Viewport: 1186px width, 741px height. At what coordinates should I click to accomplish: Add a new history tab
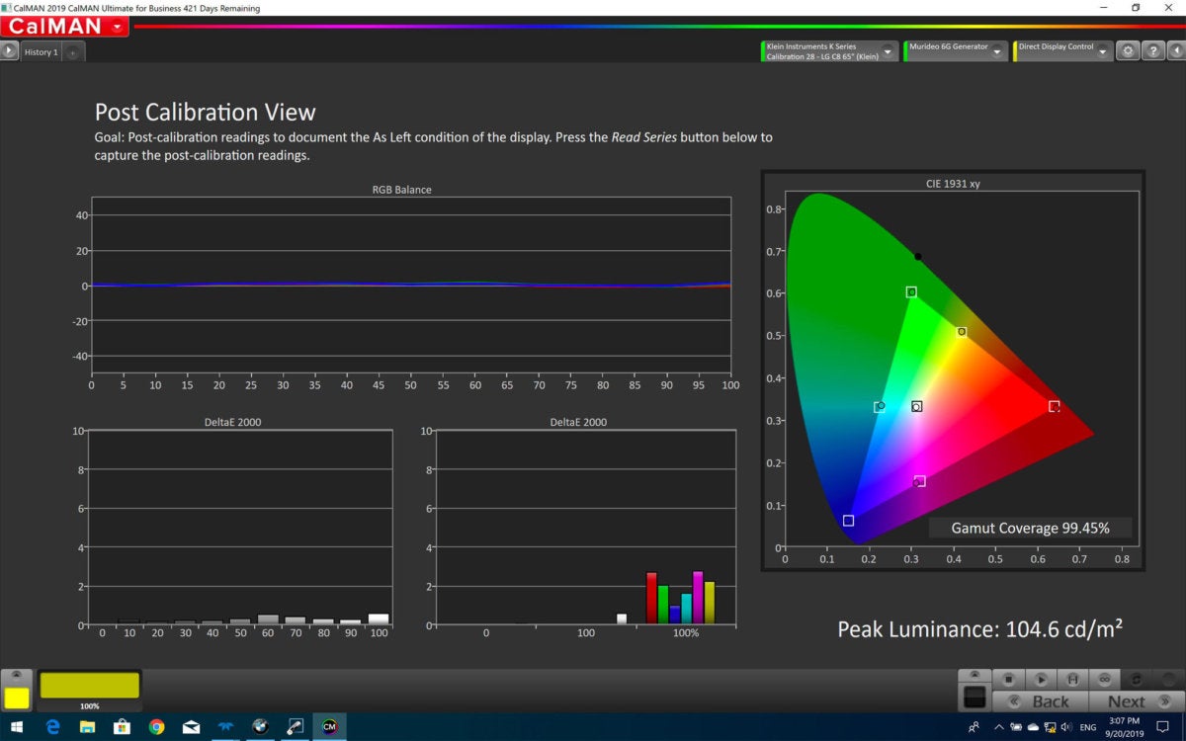73,52
